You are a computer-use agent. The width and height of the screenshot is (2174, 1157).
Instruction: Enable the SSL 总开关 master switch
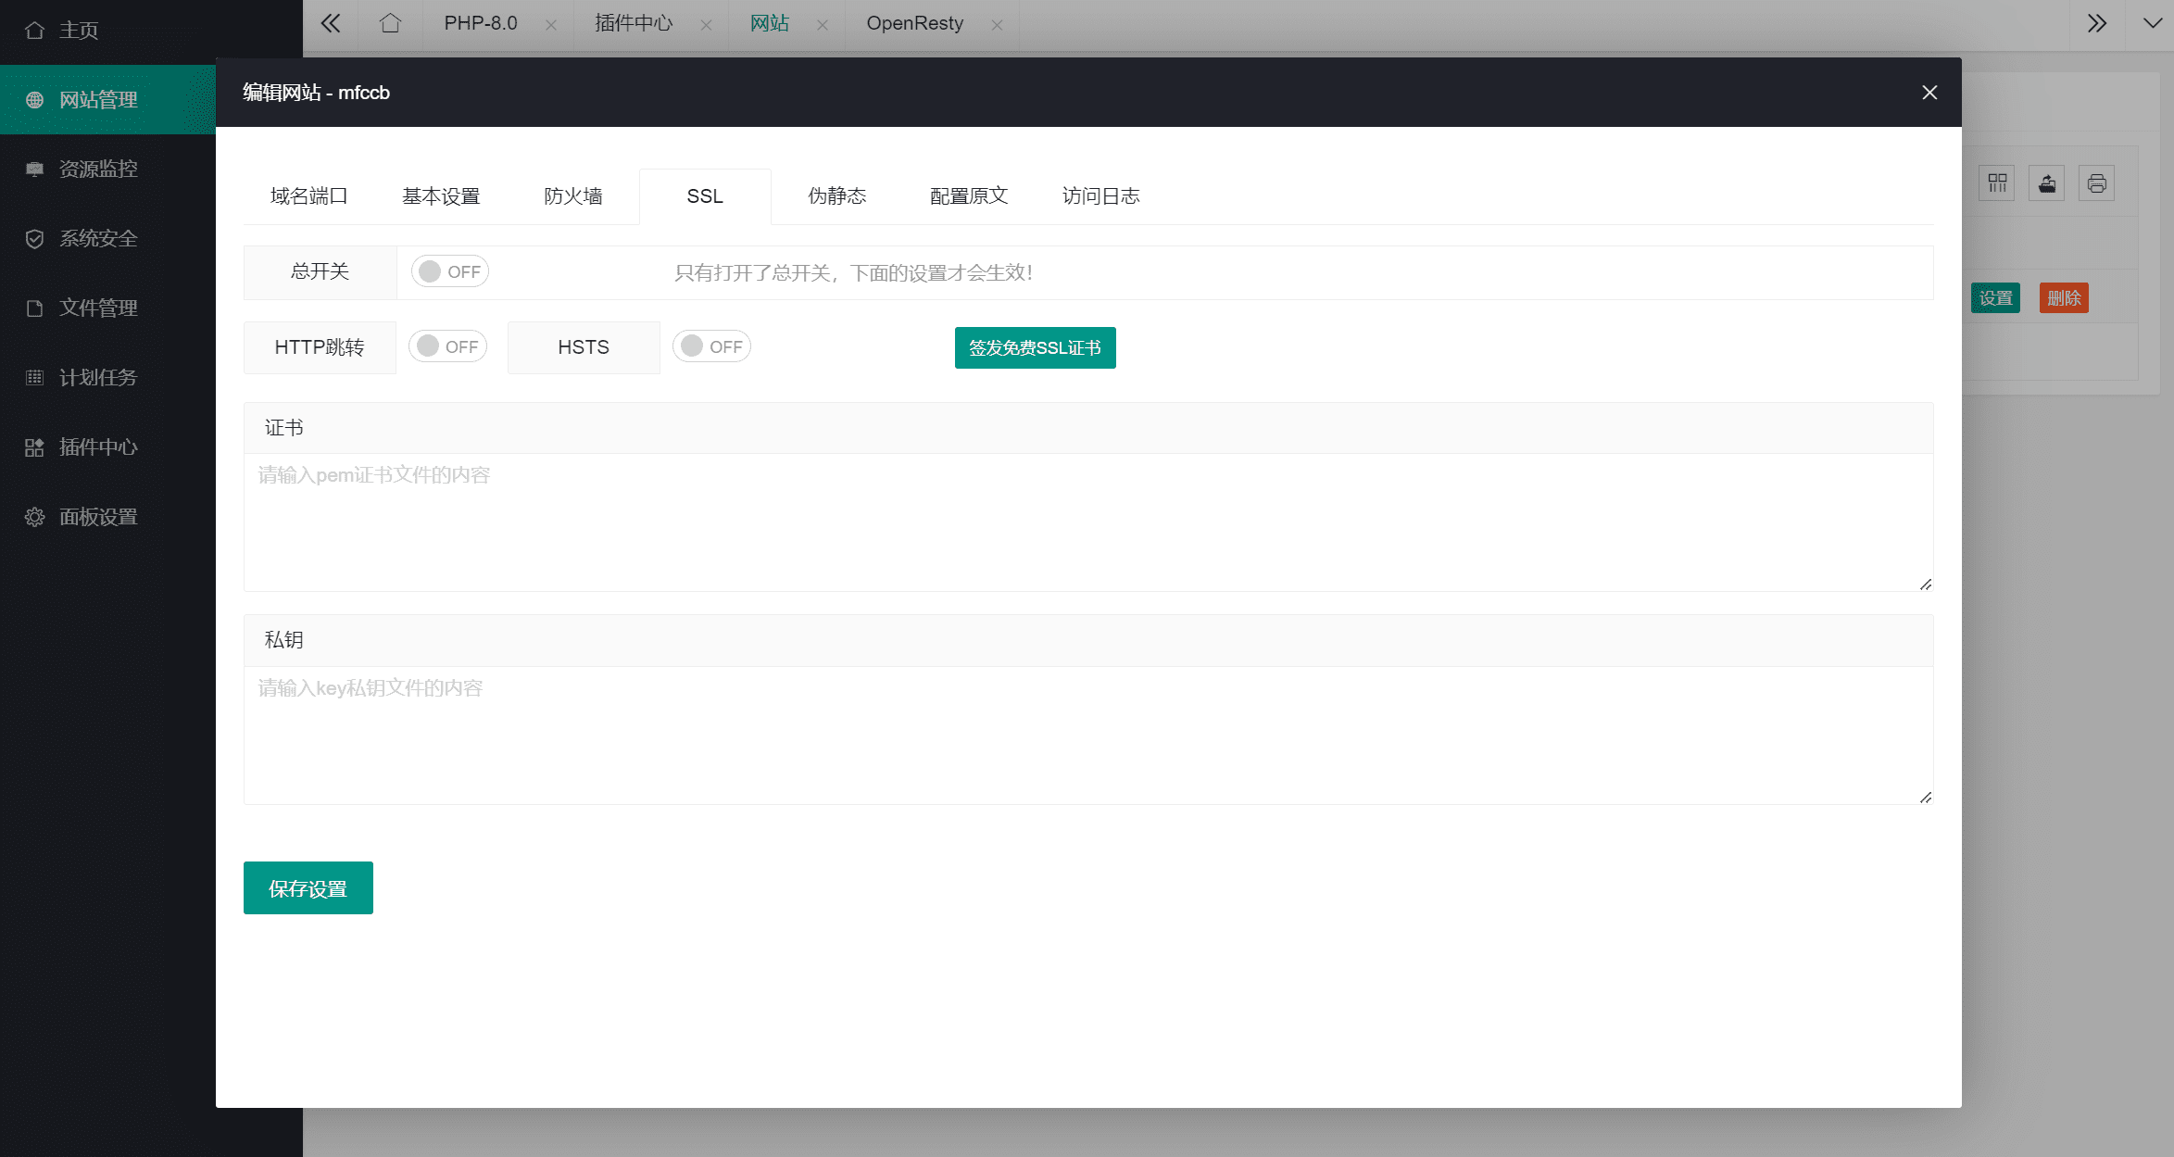[x=449, y=270]
